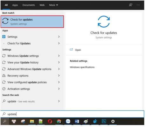Click the taskbar search button

(5, 121)
